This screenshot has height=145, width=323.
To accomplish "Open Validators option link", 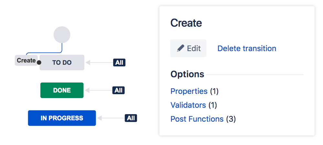I will coord(188,105).
